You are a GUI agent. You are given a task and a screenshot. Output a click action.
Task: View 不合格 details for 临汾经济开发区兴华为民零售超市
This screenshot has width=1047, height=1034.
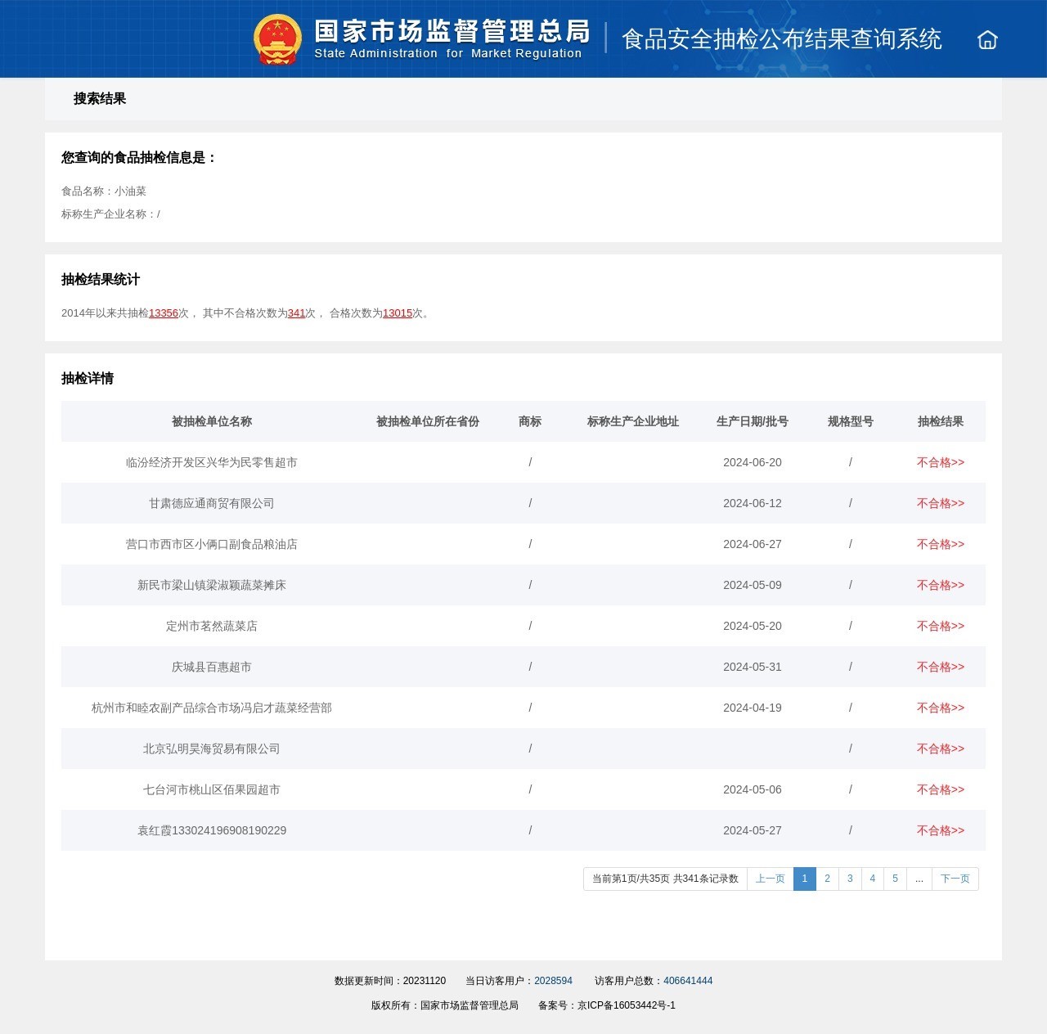tap(940, 463)
